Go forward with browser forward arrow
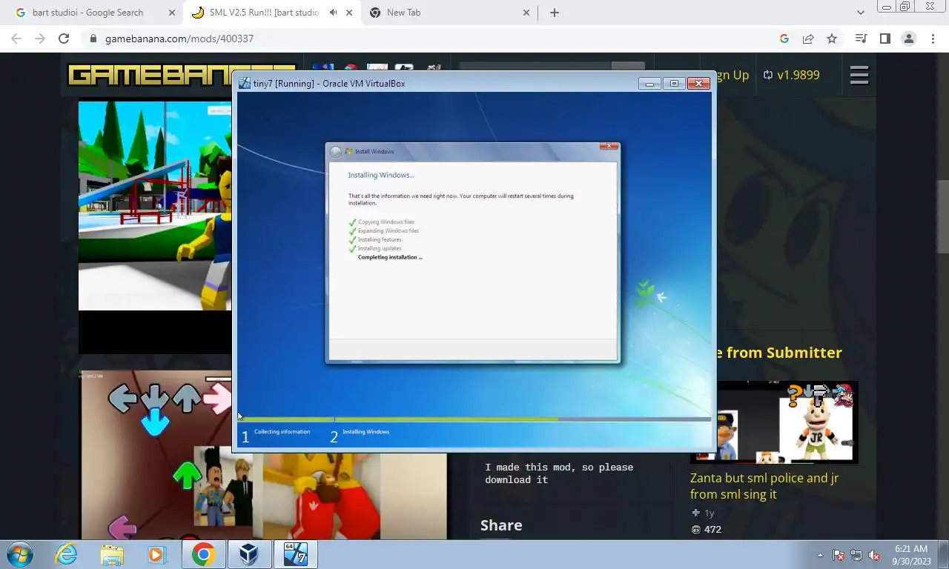 [x=40, y=39]
